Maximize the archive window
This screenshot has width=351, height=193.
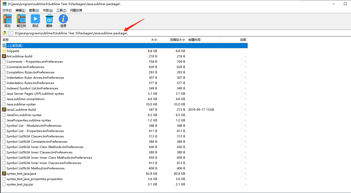pyautogui.click(x=345, y=4)
